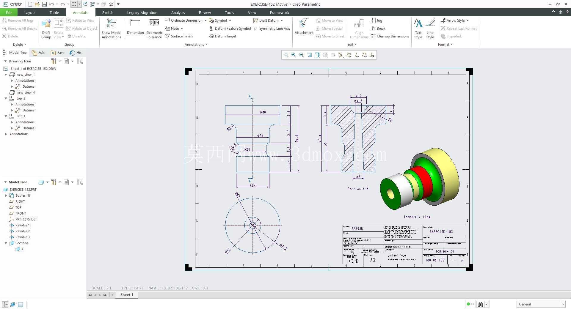Expand the Bodies (1) node in Model Tree

(x=6, y=196)
